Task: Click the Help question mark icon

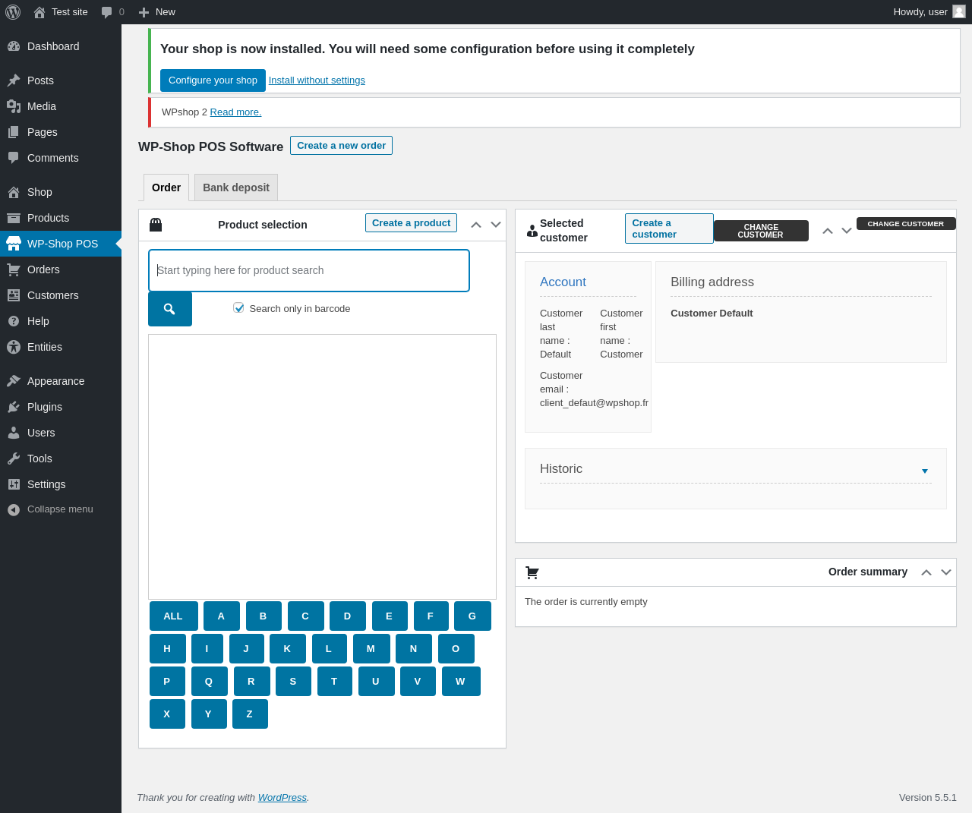Action: coord(14,321)
